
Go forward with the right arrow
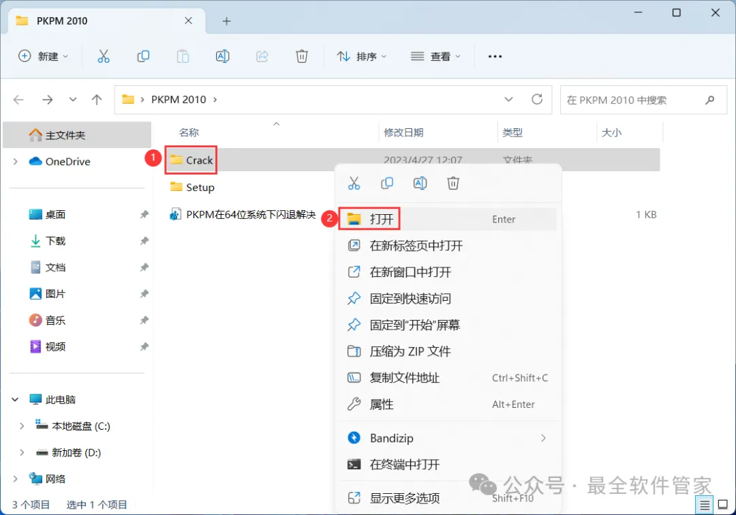(x=48, y=100)
